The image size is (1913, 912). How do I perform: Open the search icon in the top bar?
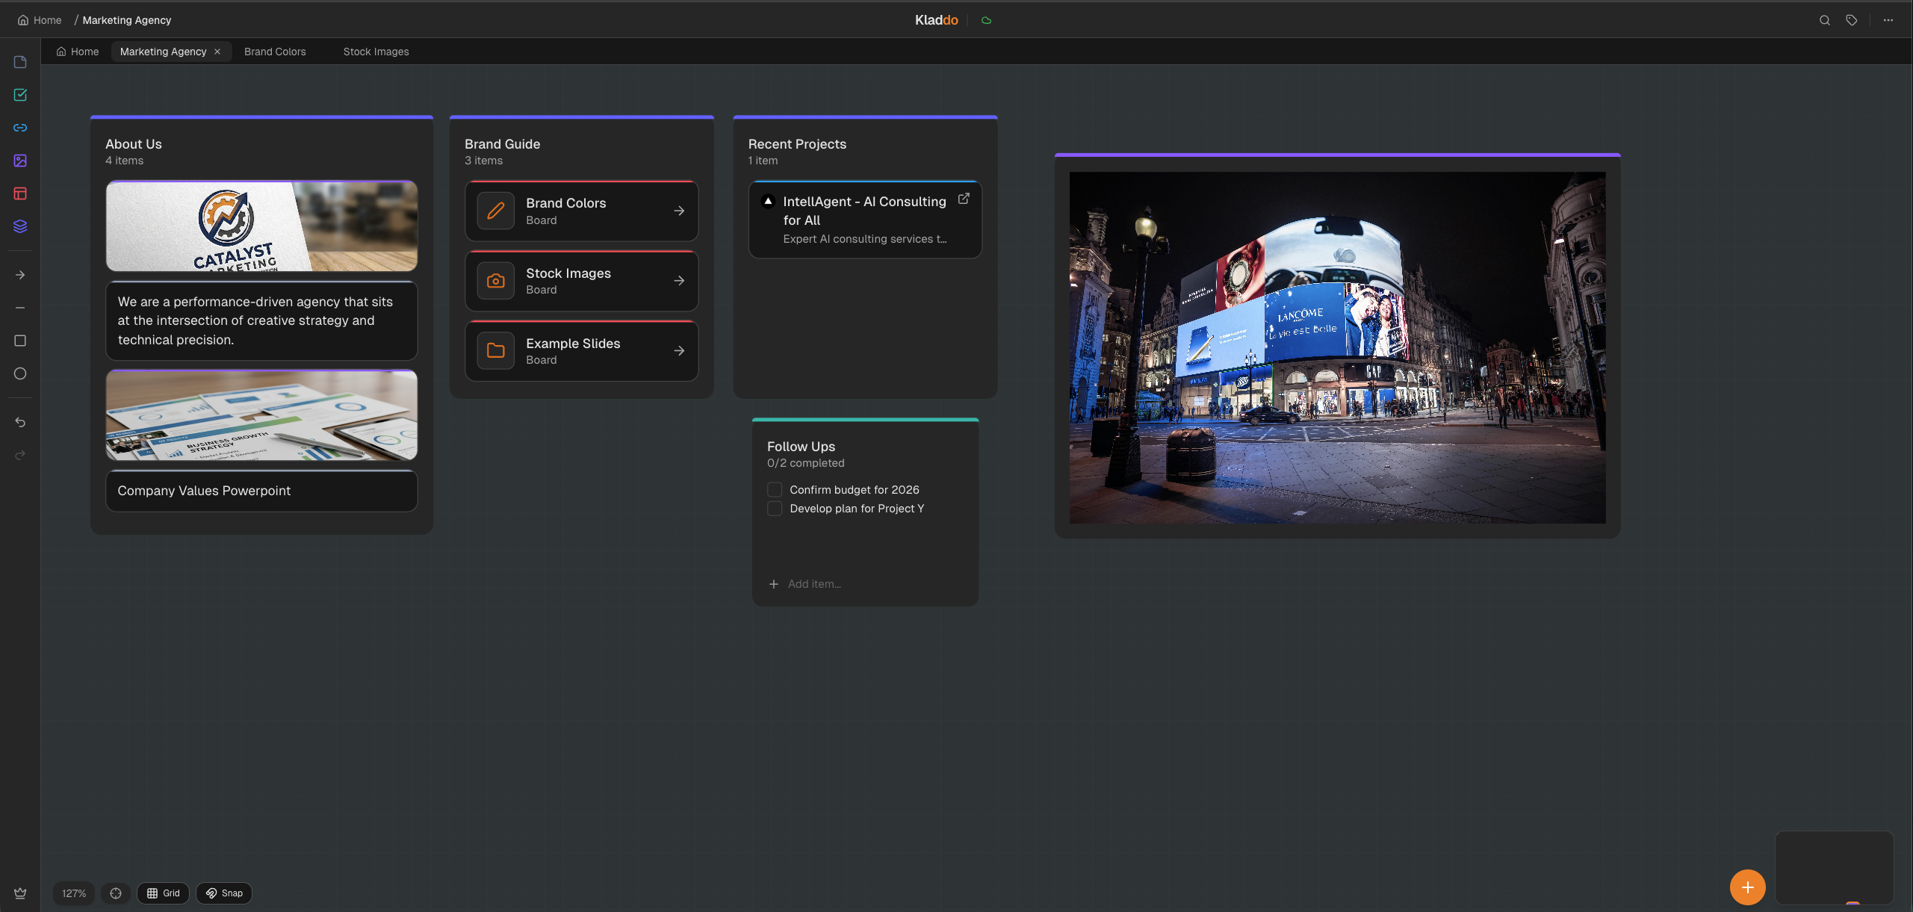[1824, 20]
